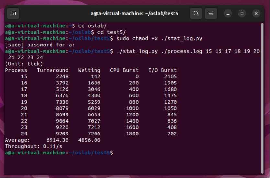The width and height of the screenshot is (270, 178).
Task: Click the window title 'a@a-virtual-machine: ~/oslab/test5'
Action: (x=134, y=13)
